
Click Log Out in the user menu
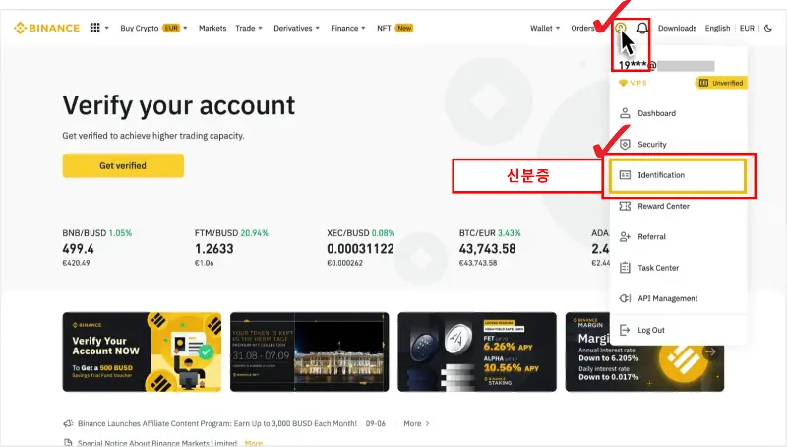[x=678, y=330]
